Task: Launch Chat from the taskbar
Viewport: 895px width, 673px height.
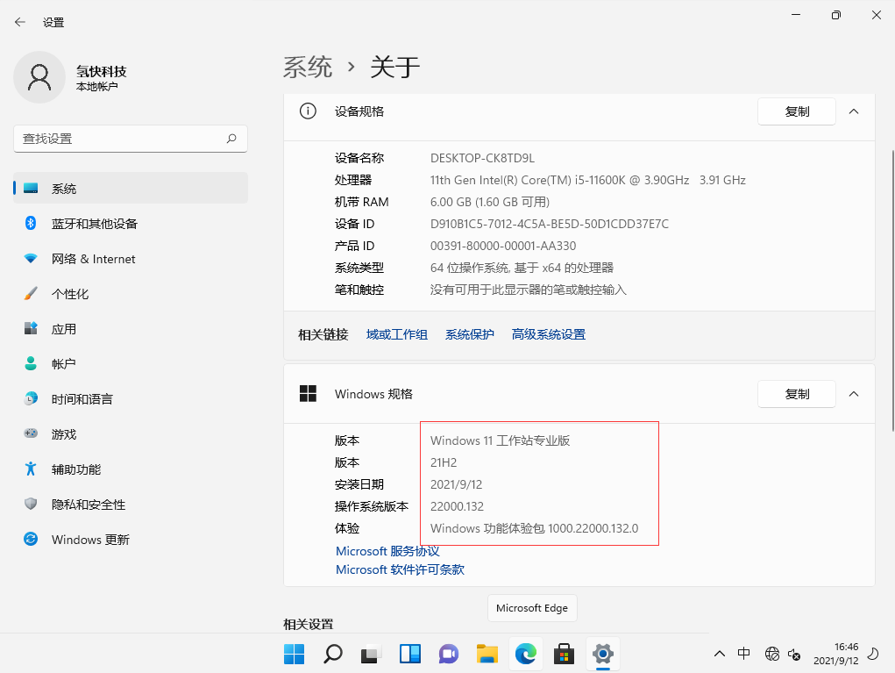Action: tap(449, 654)
